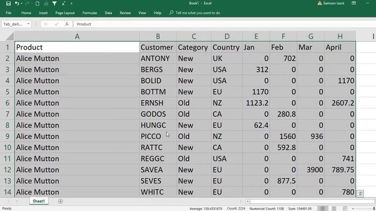The width and height of the screenshot is (376, 211).
Task: Open Customize Quick Access Toolbar dropdown
Action: [x=72, y=4]
